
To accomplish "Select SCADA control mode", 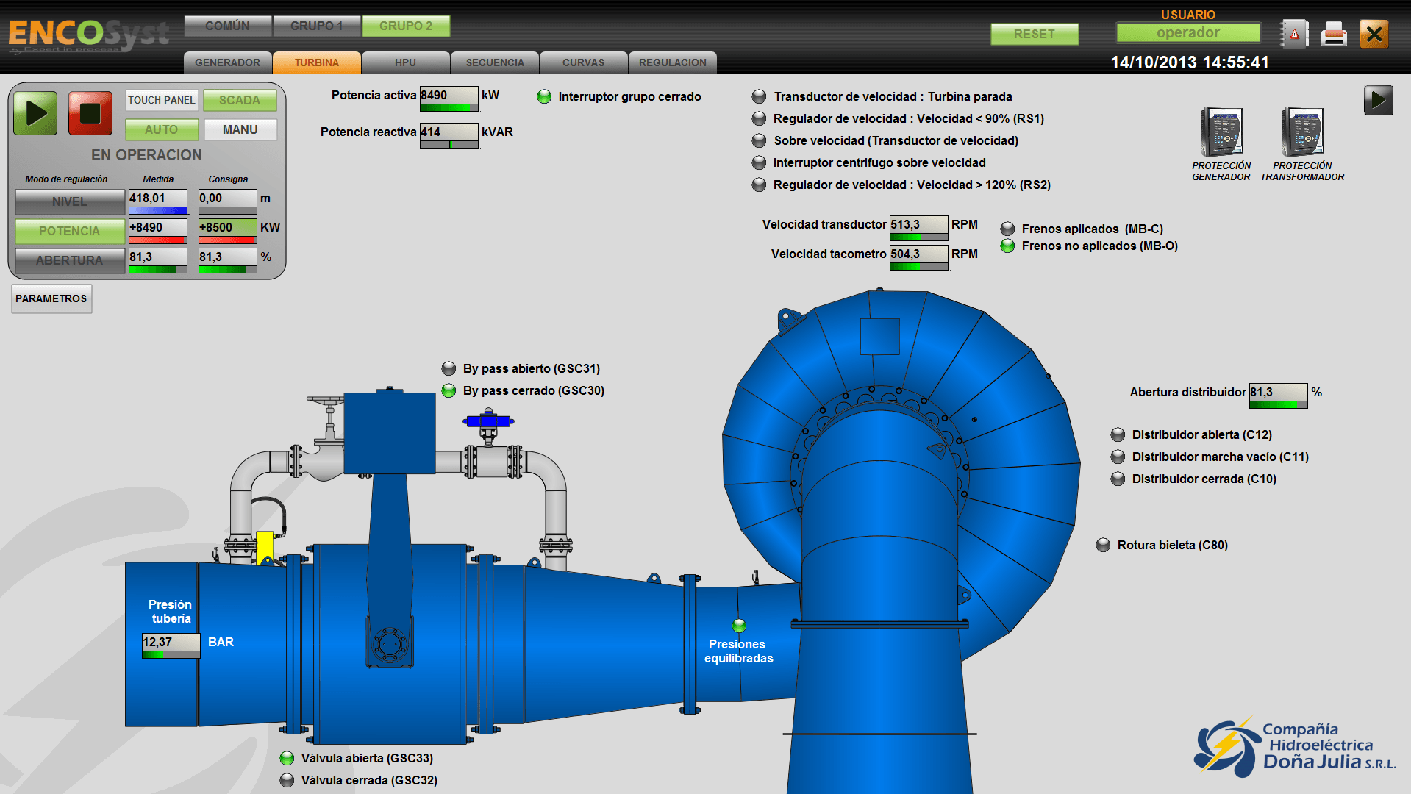I will pos(240,100).
